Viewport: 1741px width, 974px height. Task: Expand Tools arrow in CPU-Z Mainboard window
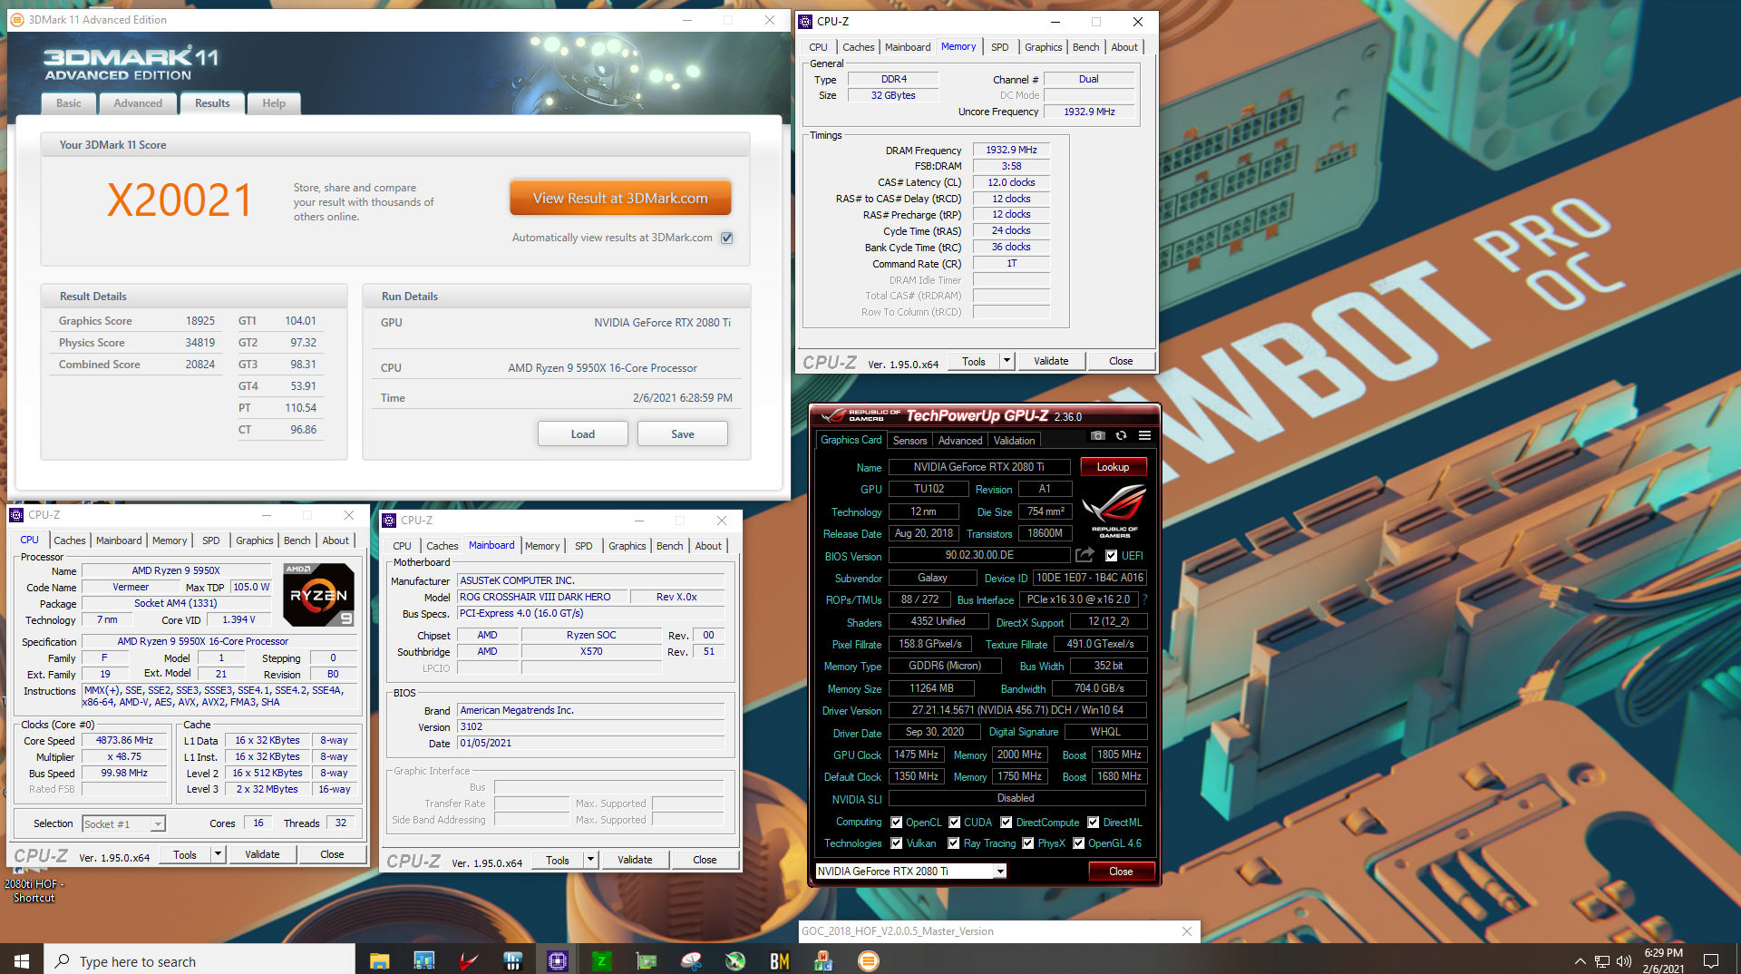pyautogui.click(x=589, y=860)
